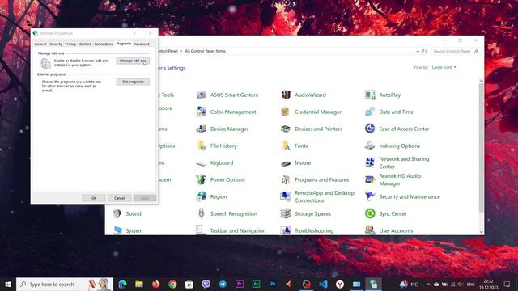Open the System link label

point(134,230)
